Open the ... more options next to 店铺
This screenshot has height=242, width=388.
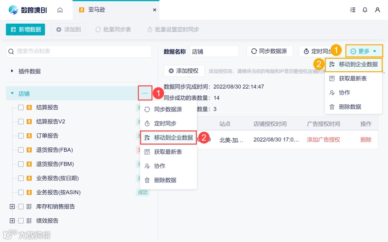[x=145, y=93]
